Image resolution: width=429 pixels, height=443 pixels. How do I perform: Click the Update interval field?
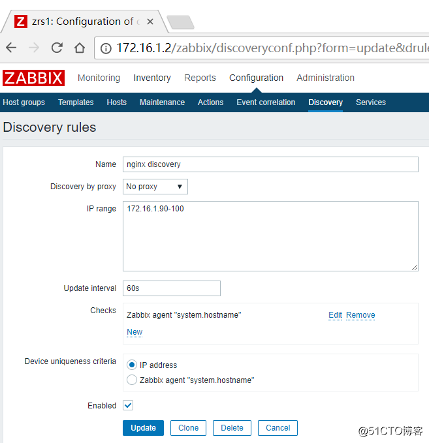pyautogui.click(x=171, y=288)
